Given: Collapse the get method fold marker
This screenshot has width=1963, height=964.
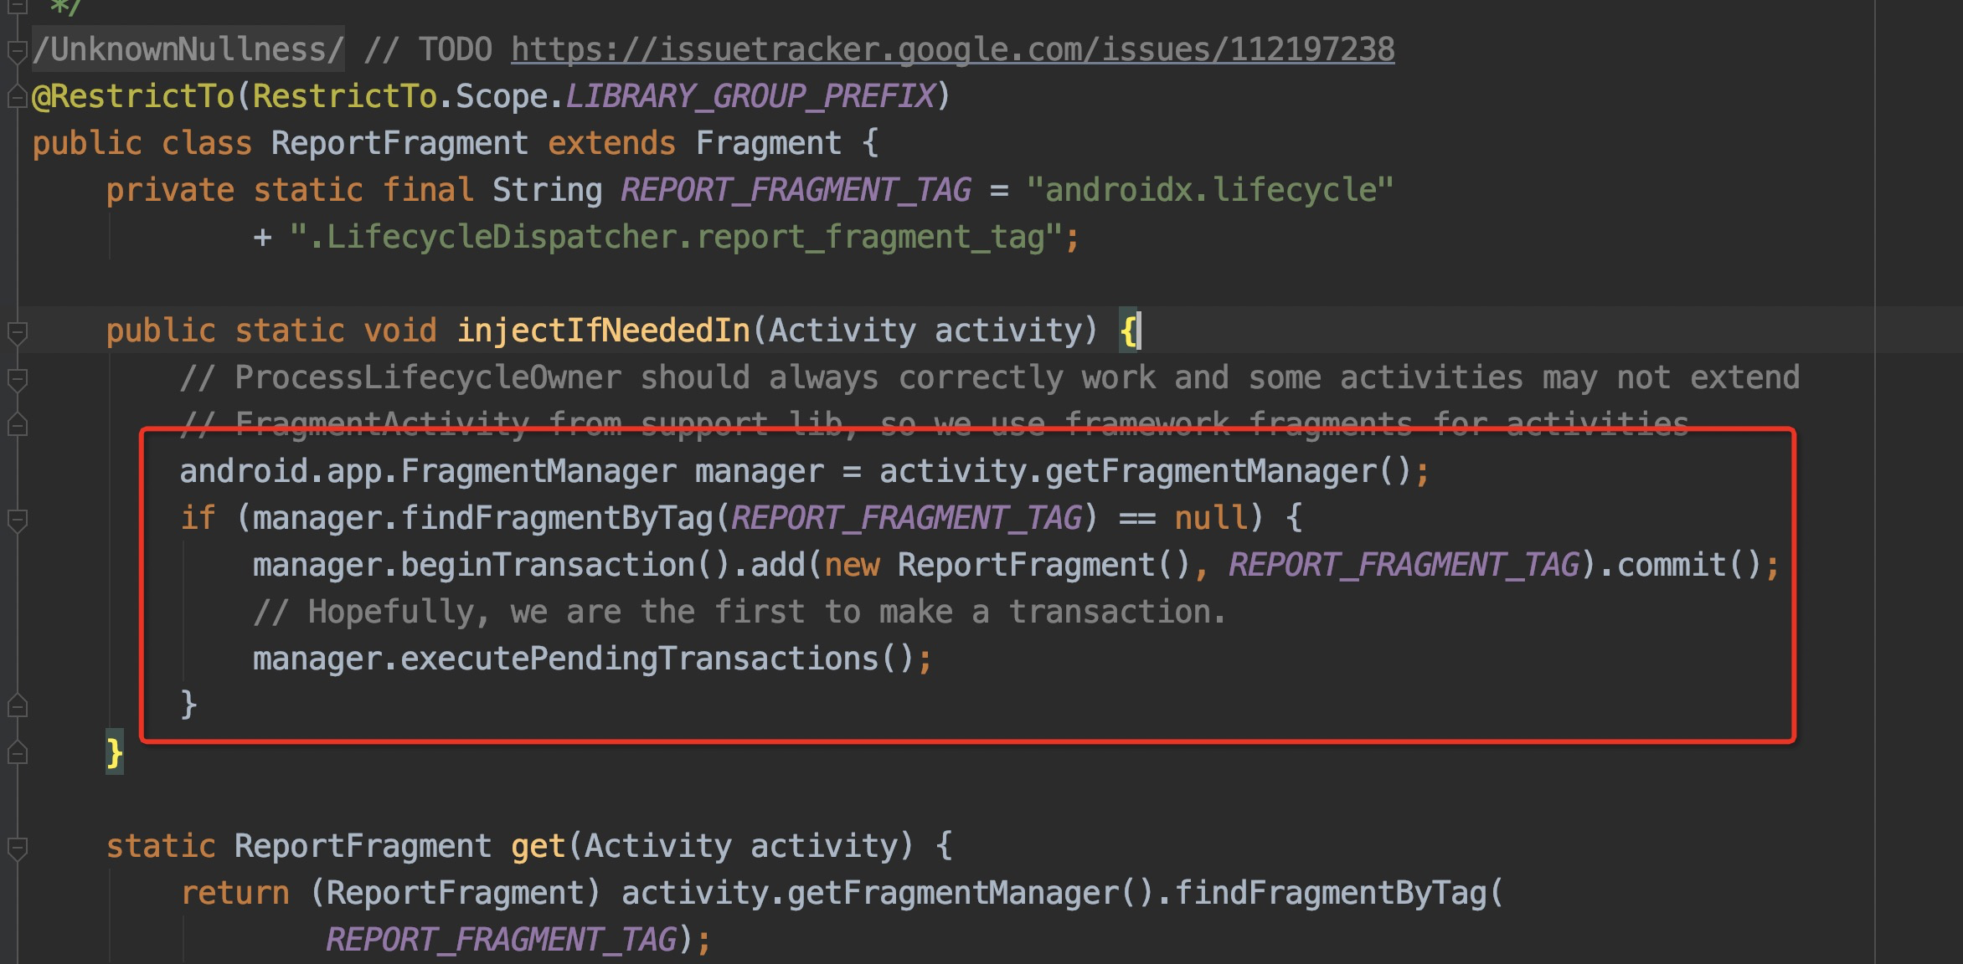Looking at the screenshot, I should pyautogui.click(x=18, y=848).
